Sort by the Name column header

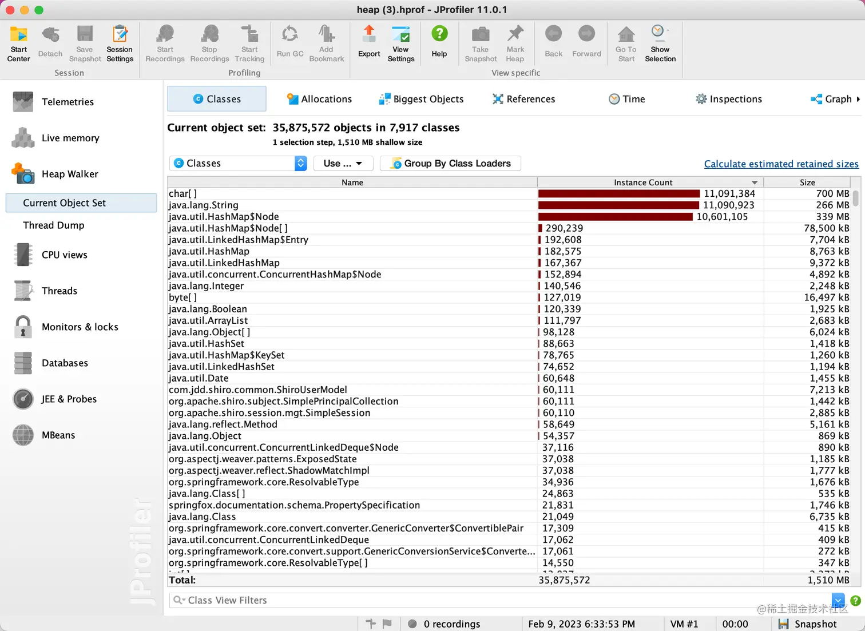[x=352, y=182]
